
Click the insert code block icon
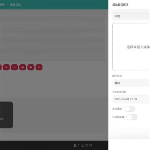pos(15,67)
